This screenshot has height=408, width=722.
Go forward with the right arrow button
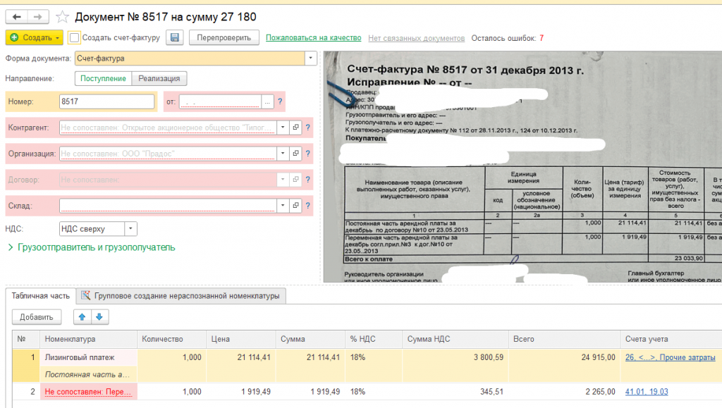click(38, 17)
